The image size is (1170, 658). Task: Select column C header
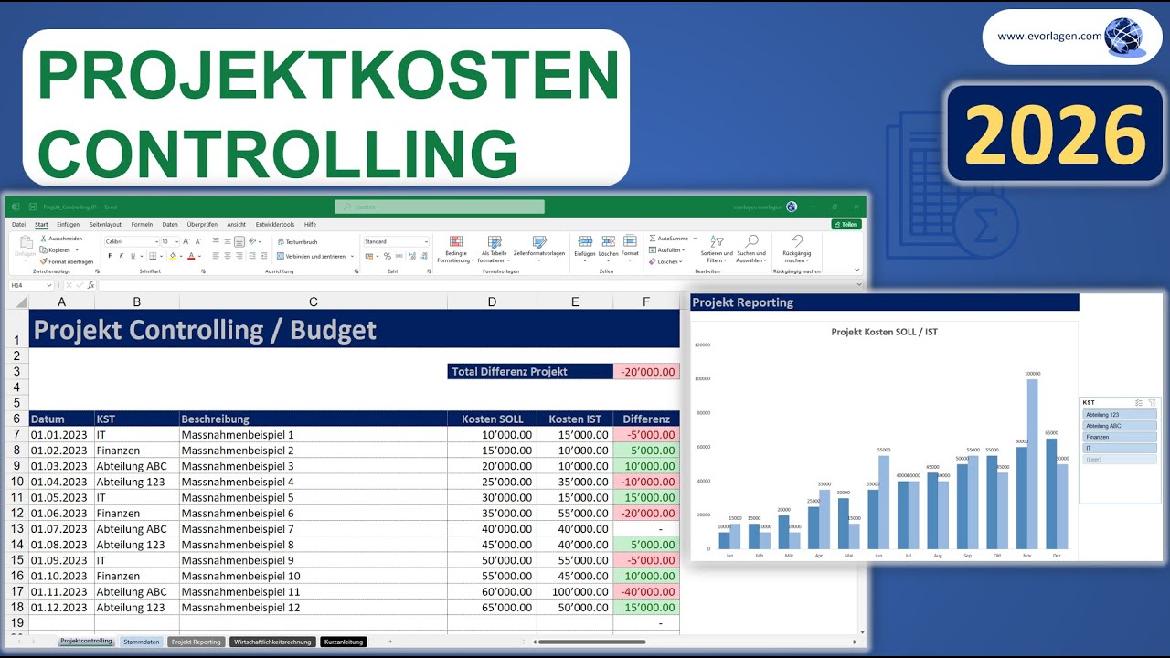(314, 302)
